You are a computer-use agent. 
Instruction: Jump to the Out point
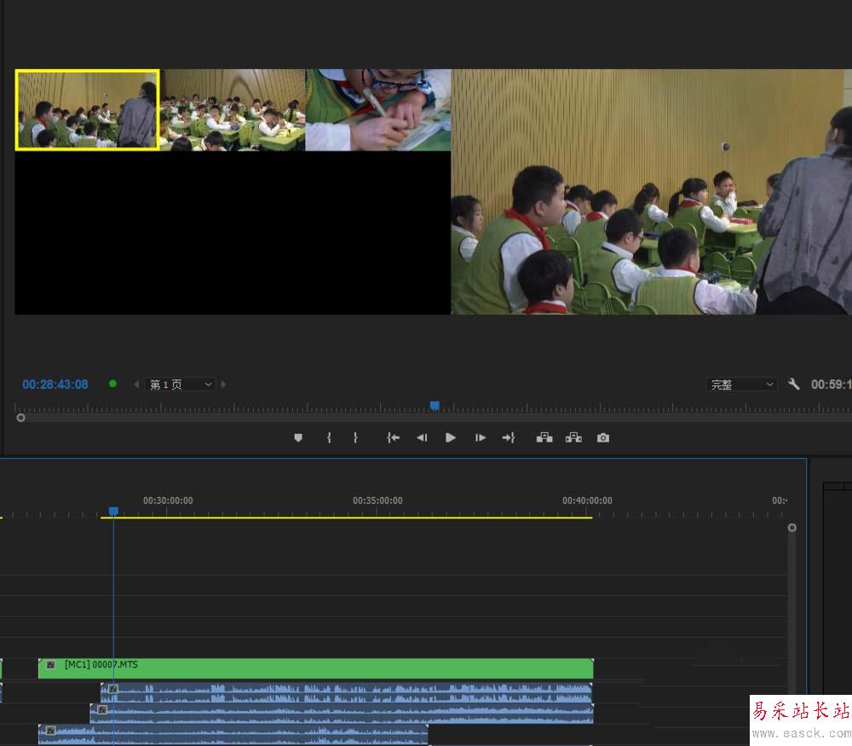[509, 437]
